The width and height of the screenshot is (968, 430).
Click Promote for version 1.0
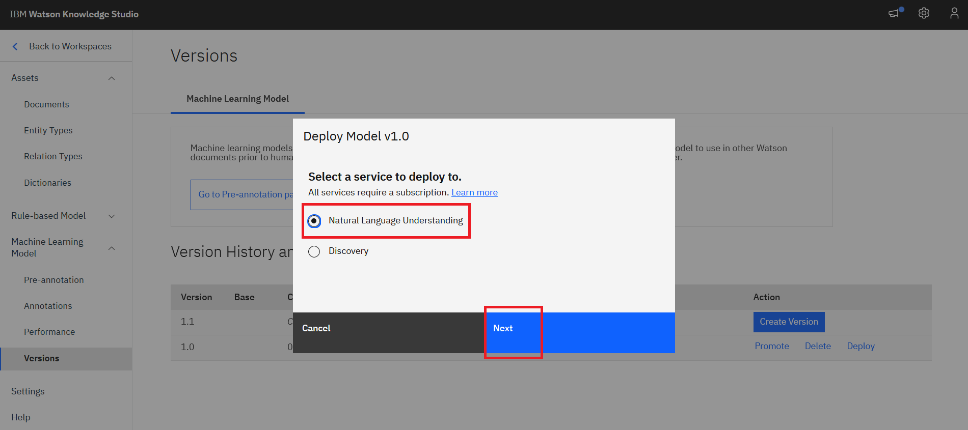tap(772, 346)
